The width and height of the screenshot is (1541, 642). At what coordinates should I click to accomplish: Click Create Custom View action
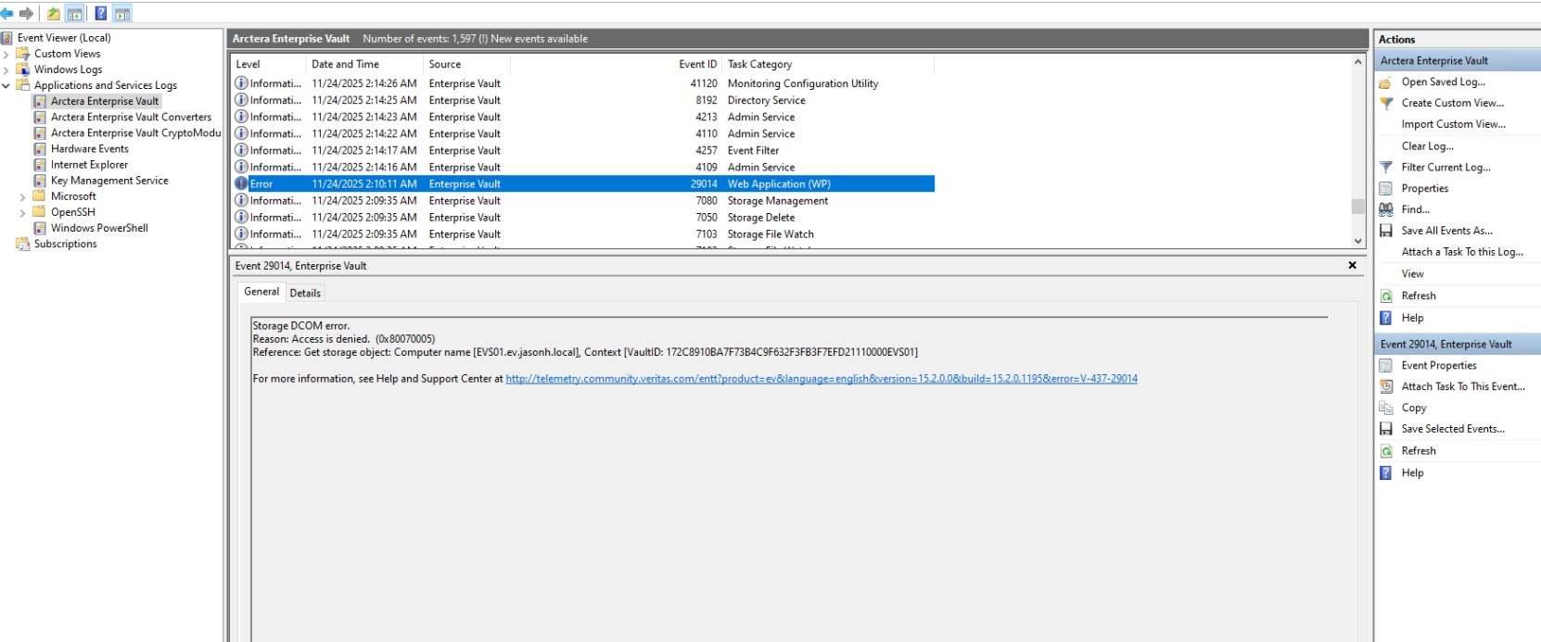(x=1452, y=103)
